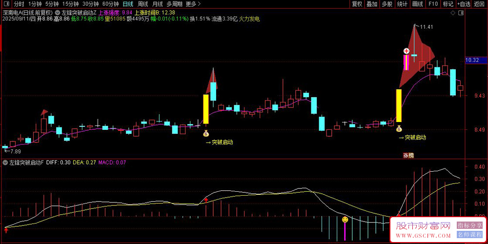Click the money bag icon under first yellow candle

pos(206,134)
